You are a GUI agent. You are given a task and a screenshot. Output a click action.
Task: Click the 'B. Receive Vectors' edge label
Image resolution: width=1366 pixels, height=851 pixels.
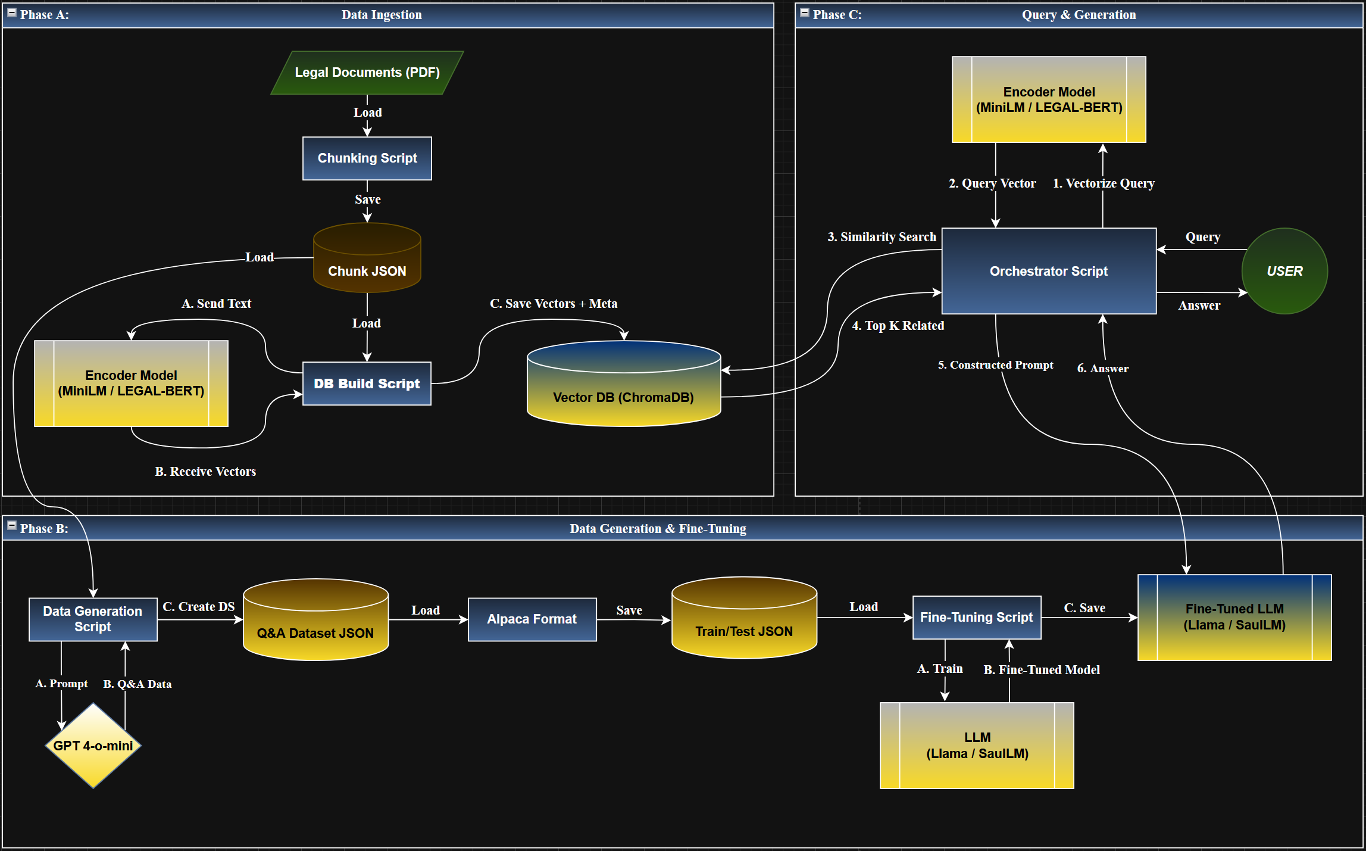(205, 472)
